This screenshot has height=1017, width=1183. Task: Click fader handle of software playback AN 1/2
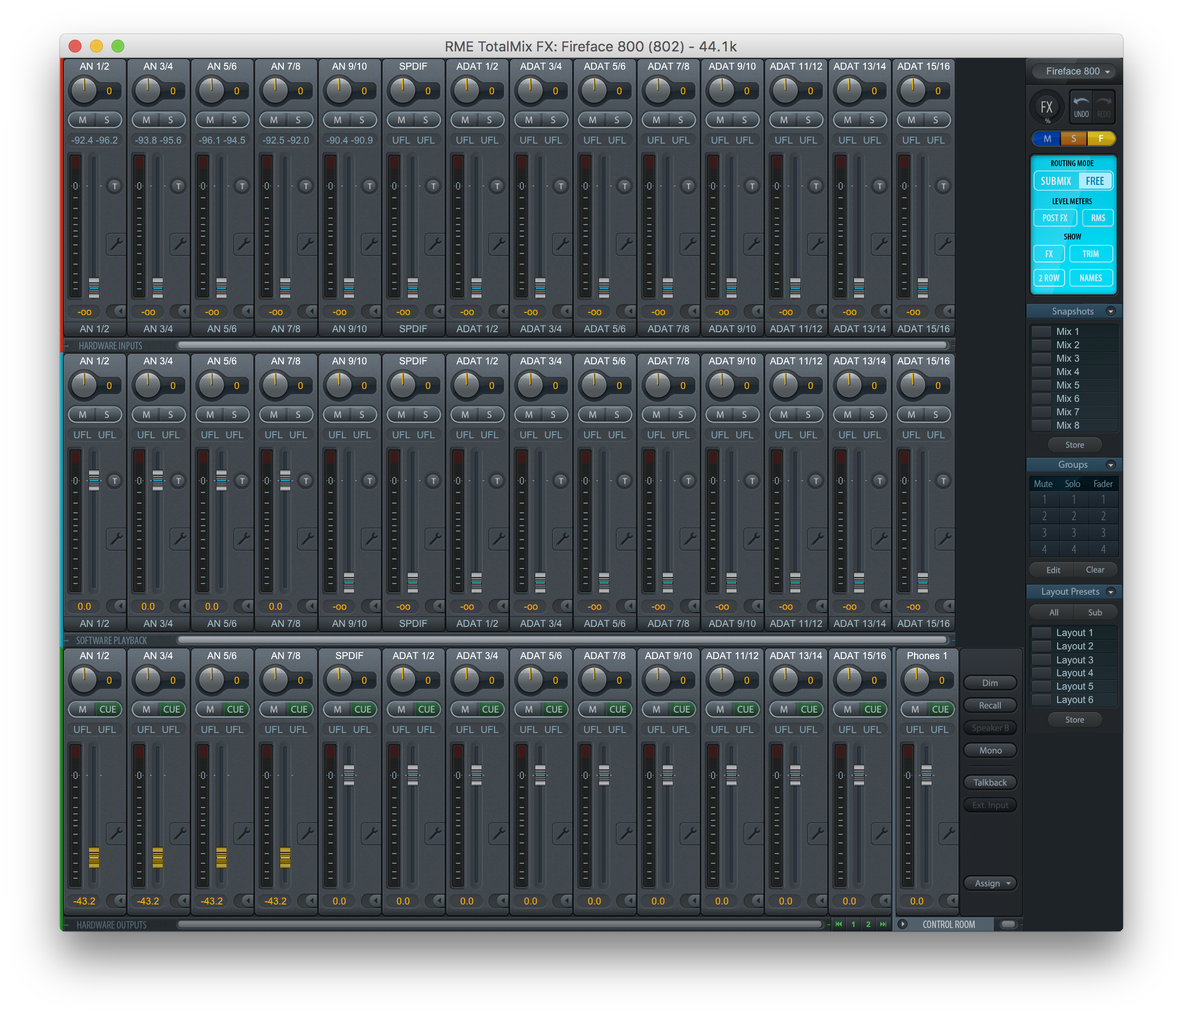[x=94, y=480]
